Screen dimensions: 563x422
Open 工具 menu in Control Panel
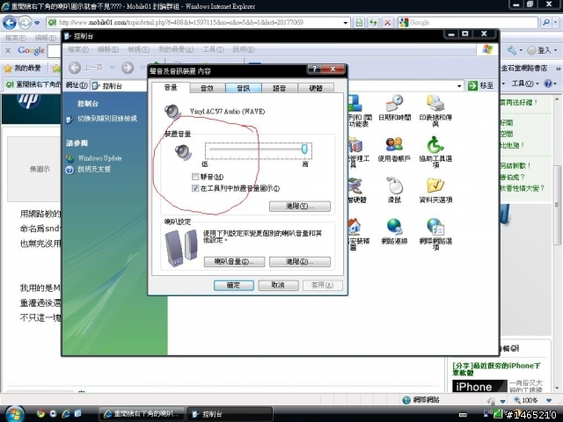[213, 49]
